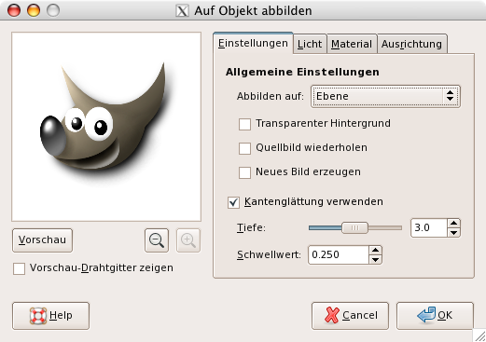Decrease Schwellwert with down arrow
This screenshot has width=486, height=342.
coord(376,260)
